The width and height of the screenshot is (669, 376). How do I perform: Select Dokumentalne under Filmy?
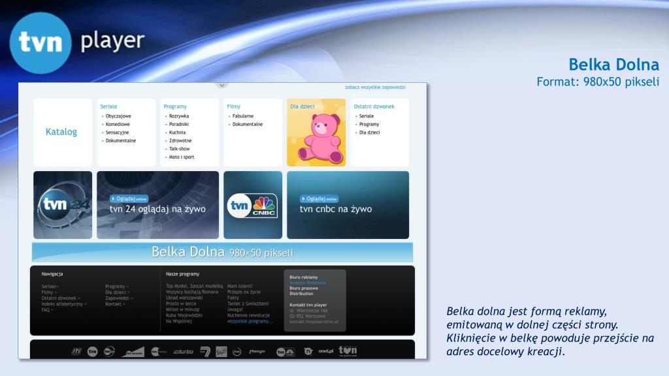248,124
